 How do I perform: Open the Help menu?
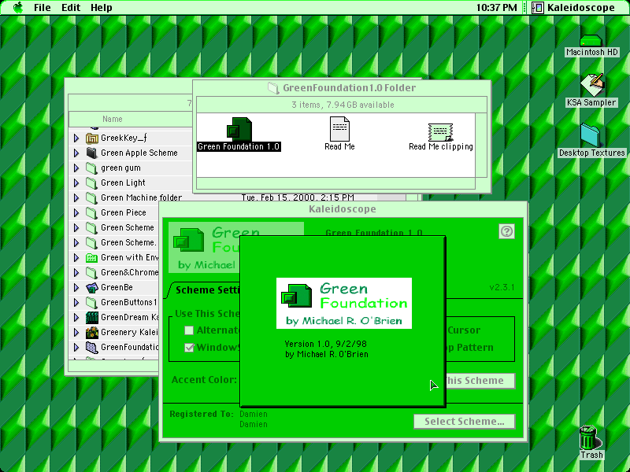pyautogui.click(x=102, y=7)
